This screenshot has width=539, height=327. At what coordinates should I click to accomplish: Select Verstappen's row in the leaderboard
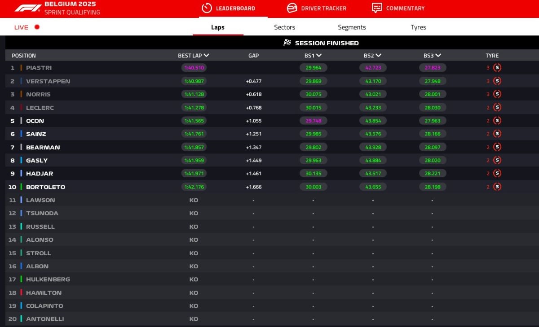pos(48,81)
